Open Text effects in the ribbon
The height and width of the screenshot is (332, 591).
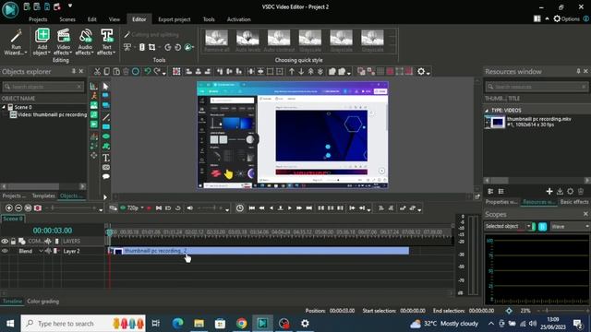point(106,41)
